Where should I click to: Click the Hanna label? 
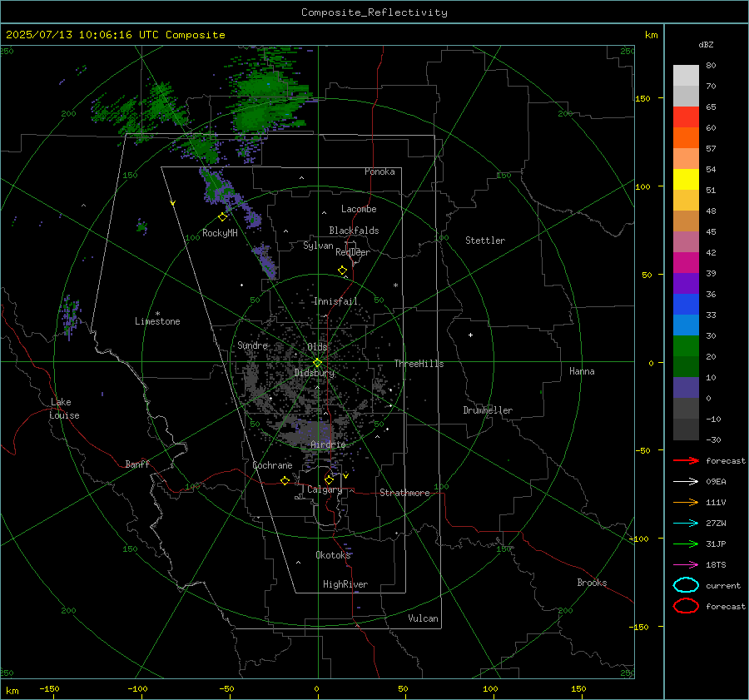582,371
